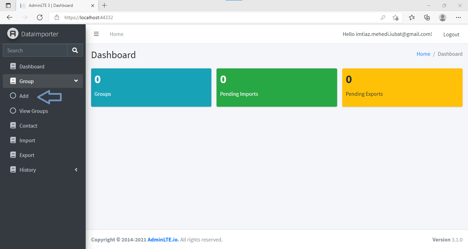Click the Import sidebar icon
The image size is (468, 249).
click(x=13, y=140)
